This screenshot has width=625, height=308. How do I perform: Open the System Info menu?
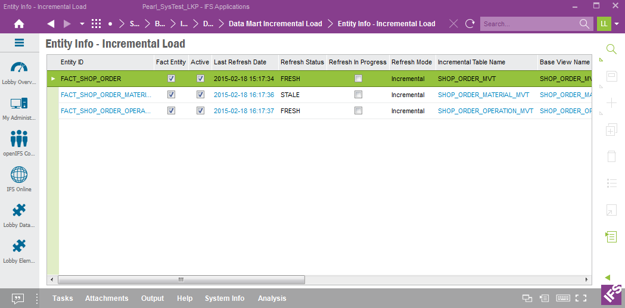click(225, 298)
